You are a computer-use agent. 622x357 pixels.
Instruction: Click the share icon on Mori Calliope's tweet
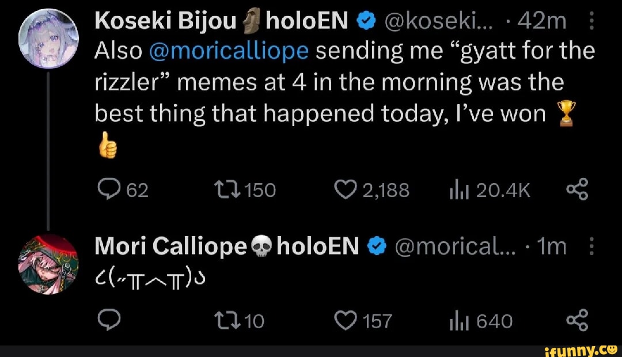point(578,321)
